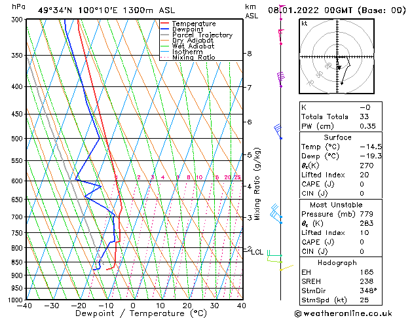This screenshot has height=318, width=412.
Task: Click the coordinates title 49°34'N 100°10'E
Action: (78, 10)
